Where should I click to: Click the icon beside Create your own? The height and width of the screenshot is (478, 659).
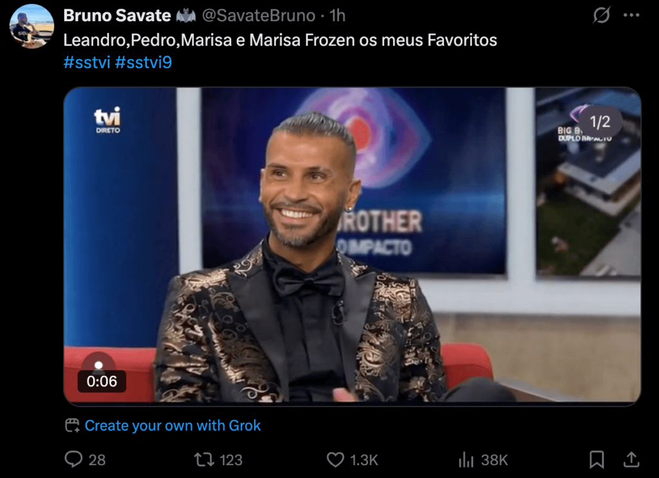point(72,426)
